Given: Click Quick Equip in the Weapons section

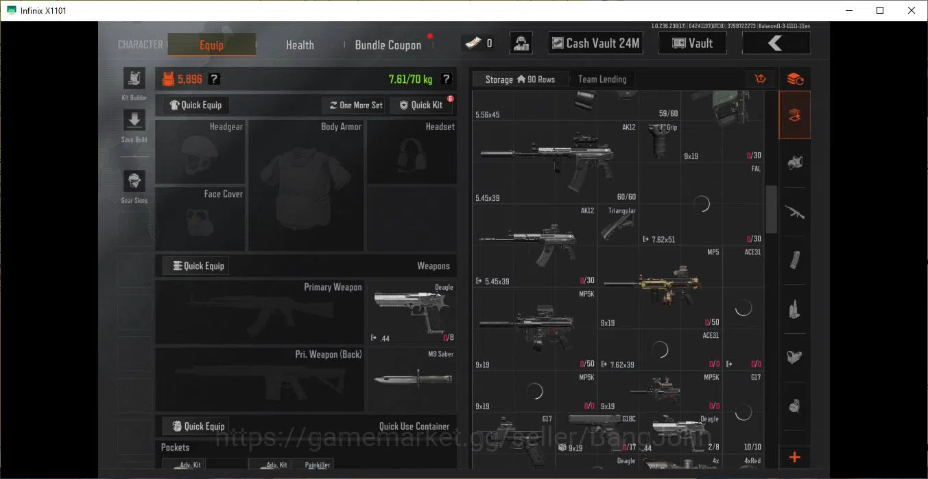Looking at the screenshot, I should [195, 266].
